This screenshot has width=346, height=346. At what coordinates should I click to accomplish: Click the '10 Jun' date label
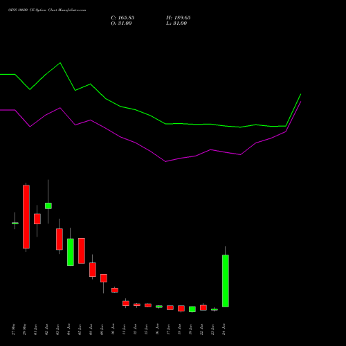click(113, 329)
